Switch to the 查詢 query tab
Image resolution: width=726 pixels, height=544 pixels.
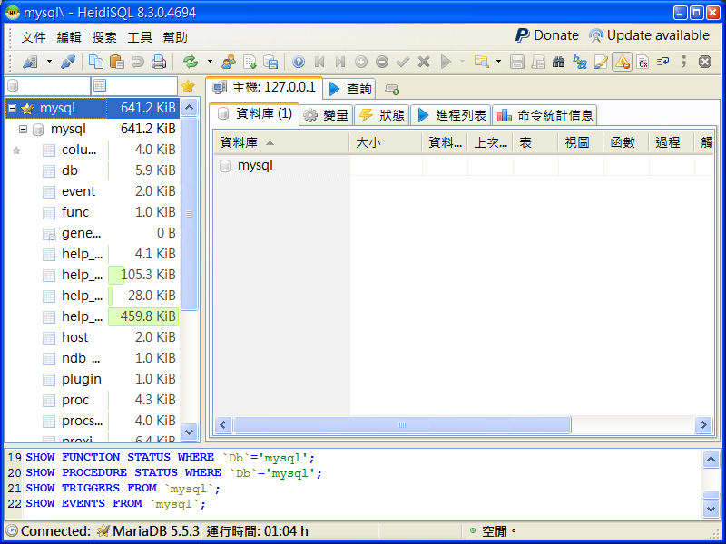click(x=349, y=88)
